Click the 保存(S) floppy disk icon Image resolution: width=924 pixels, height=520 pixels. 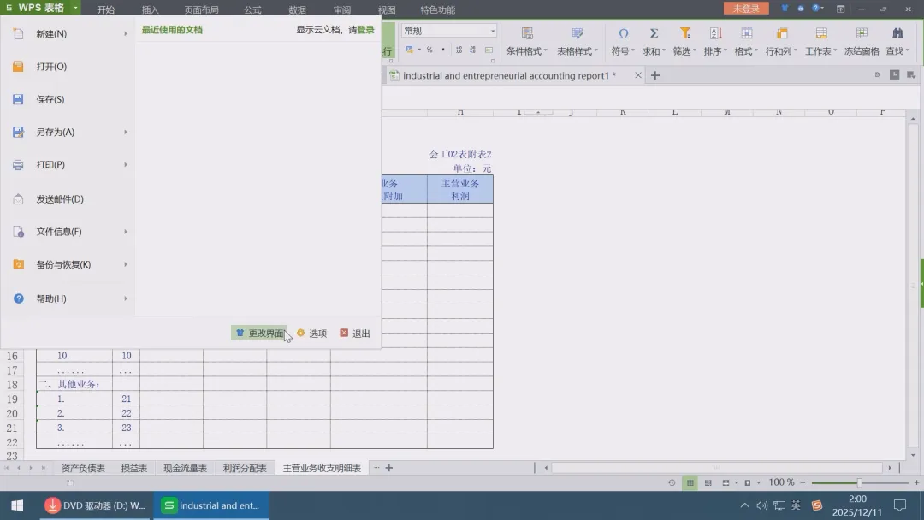click(18, 99)
